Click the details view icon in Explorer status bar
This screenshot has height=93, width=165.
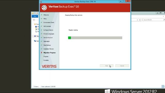(x=163, y=87)
